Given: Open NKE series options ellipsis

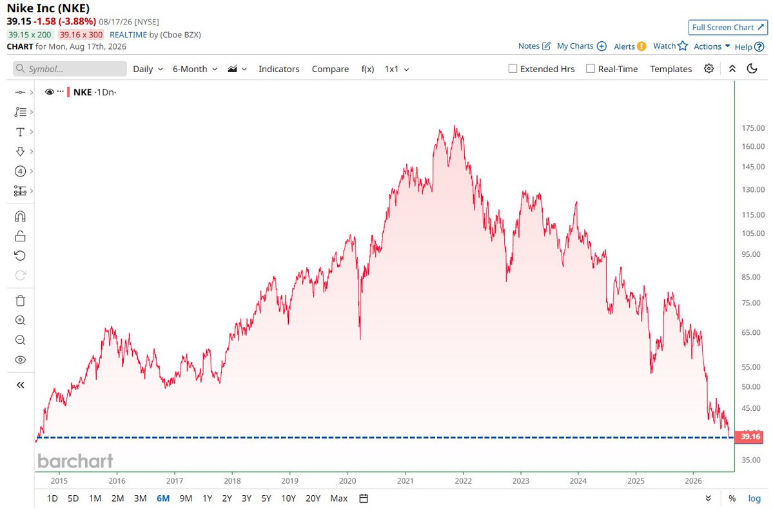Looking at the screenshot, I should (x=61, y=91).
